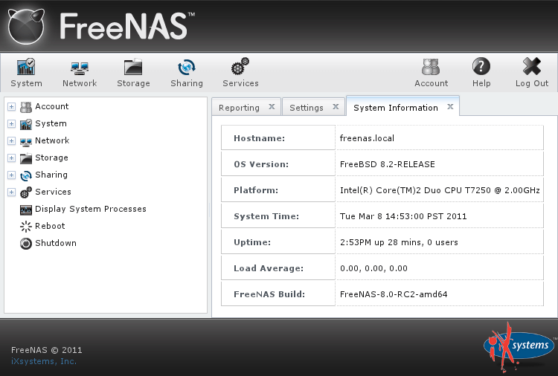Image resolution: width=558 pixels, height=376 pixels.
Task: Close the System Information tab
Action: tap(450, 106)
